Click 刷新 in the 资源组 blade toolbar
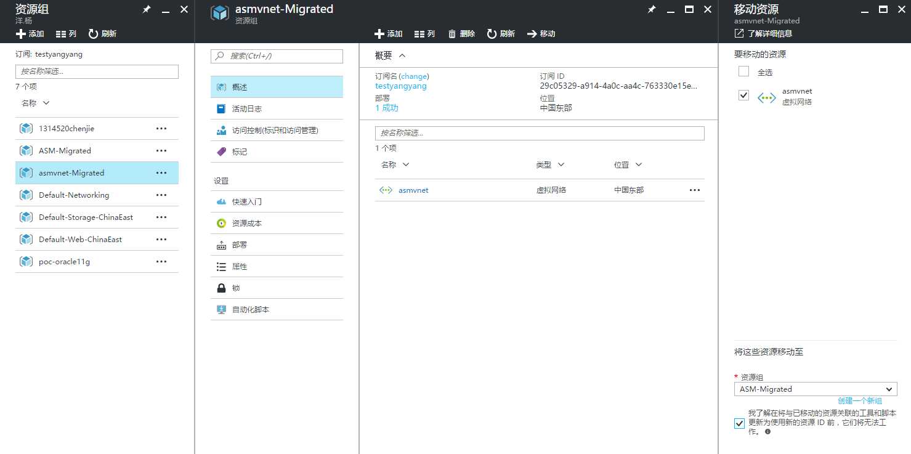The height and width of the screenshot is (454, 911). coord(102,34)
